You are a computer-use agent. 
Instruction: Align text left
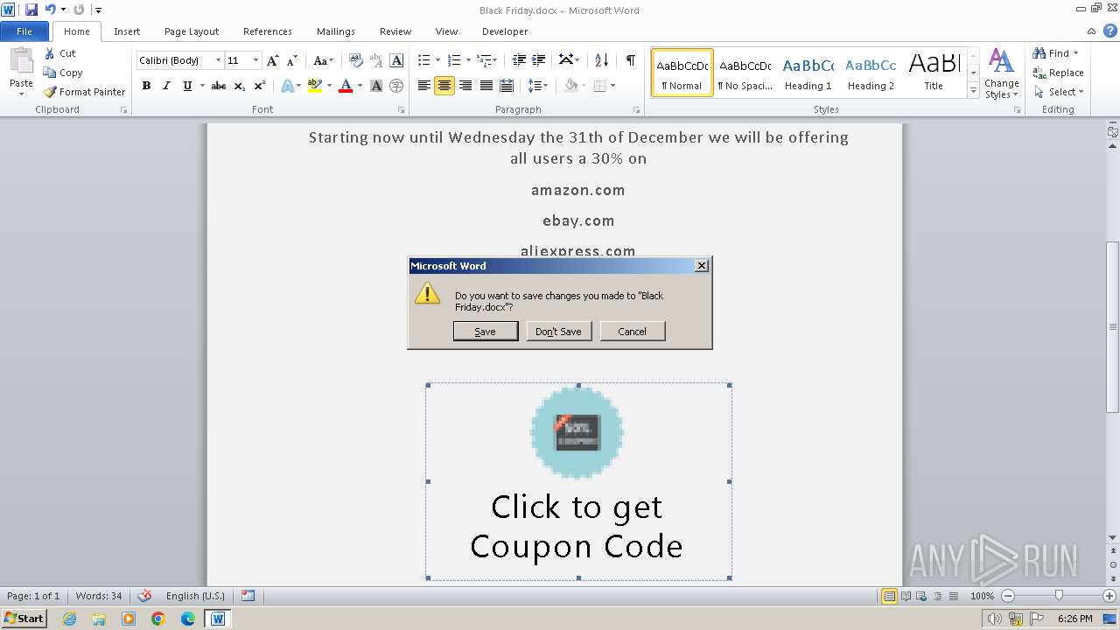424,86
